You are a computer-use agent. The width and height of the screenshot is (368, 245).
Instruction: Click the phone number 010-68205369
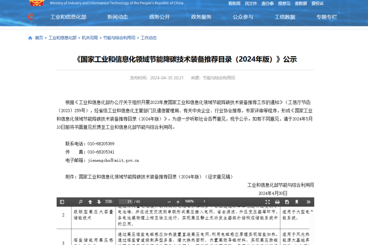click(101, 144)
